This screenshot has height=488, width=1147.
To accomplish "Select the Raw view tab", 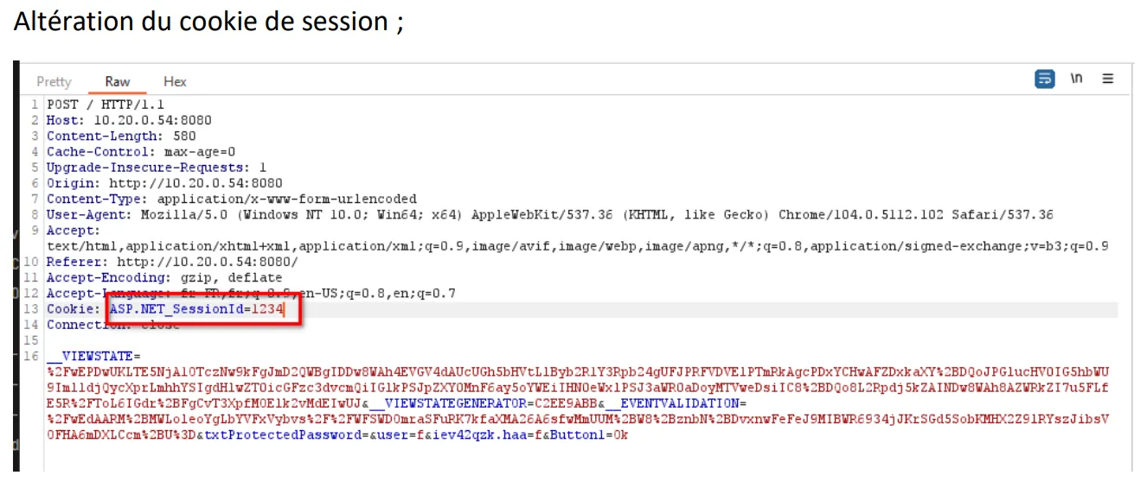I will tap(118, 81).
